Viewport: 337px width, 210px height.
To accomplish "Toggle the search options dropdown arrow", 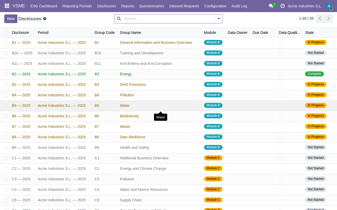I will pyautogui.click(x=219, y=19).
